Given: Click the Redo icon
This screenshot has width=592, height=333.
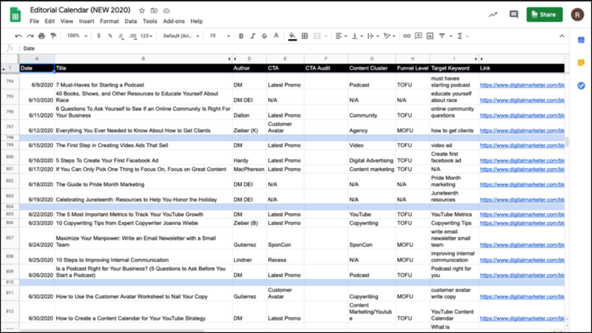Looking at the screenshot, I should (30, 36).
